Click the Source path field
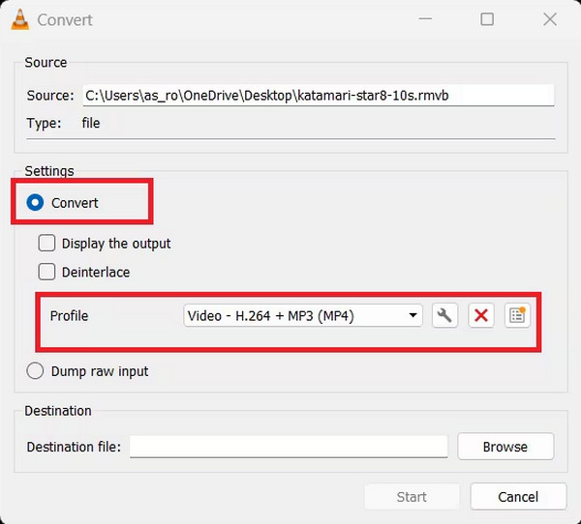Image resolution: width=581 pixels, height=524 pixels. click(x=319, y=96)
